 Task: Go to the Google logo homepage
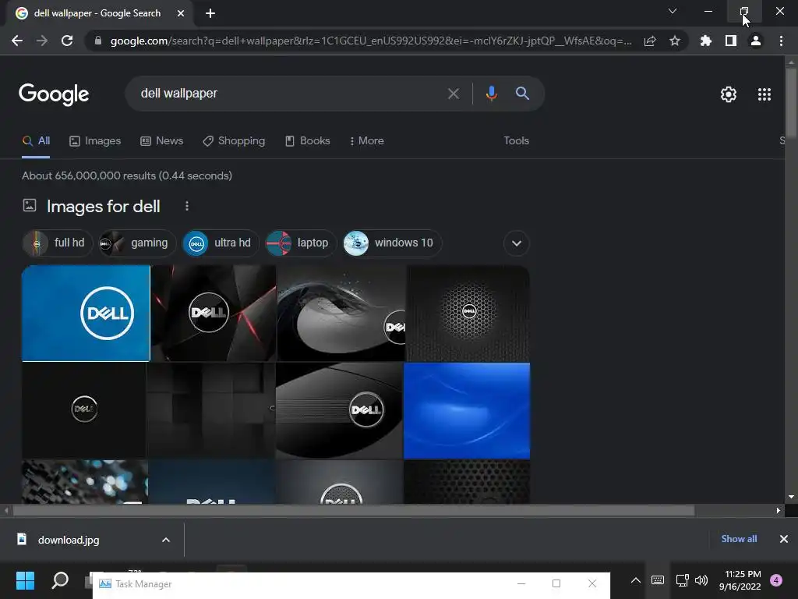click(54, 94)
